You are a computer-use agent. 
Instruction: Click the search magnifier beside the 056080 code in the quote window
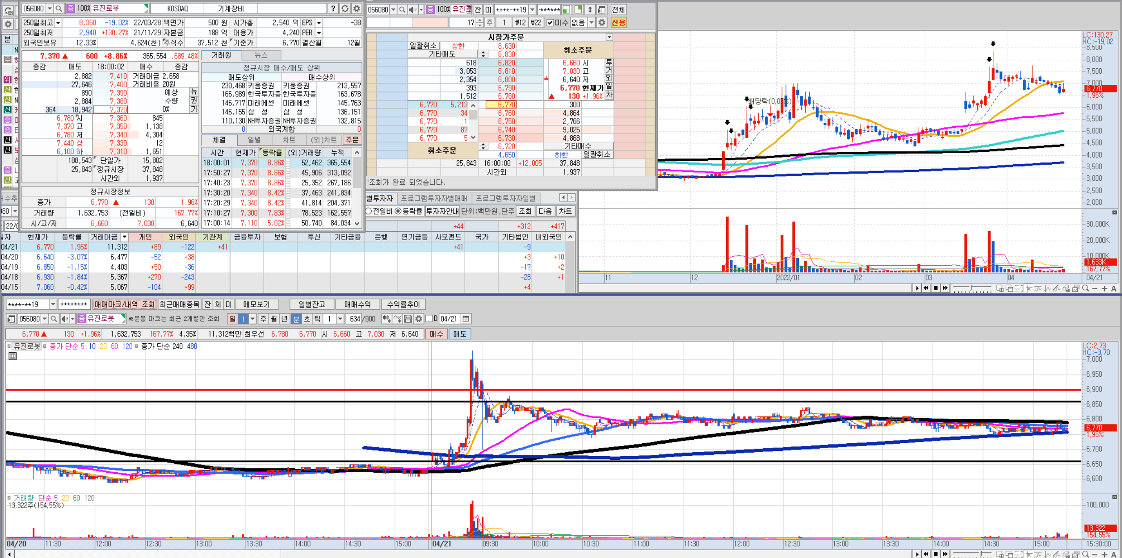pos(59,8)
